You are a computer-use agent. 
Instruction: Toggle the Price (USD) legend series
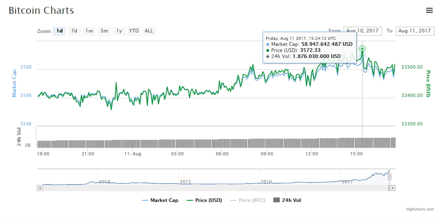click(204, 200)
